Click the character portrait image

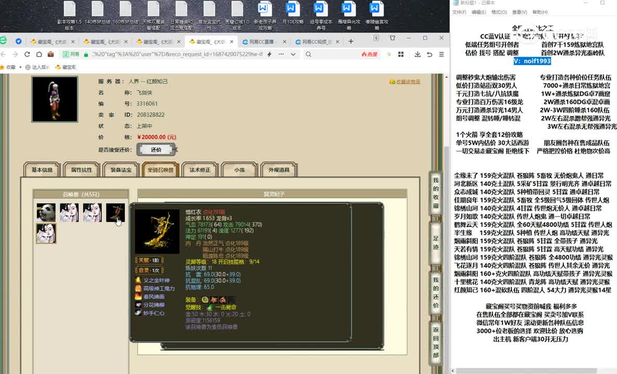point(55,99)
